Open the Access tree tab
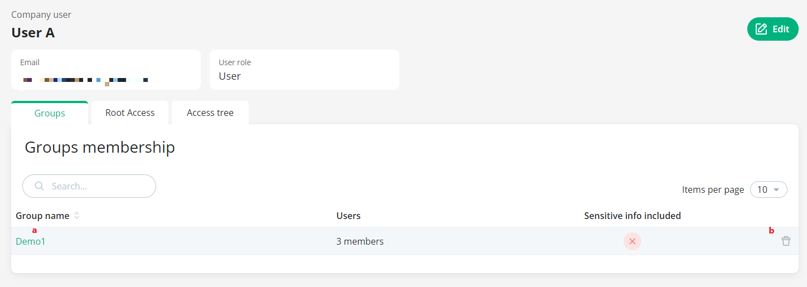807x287 pixels. 210,113
